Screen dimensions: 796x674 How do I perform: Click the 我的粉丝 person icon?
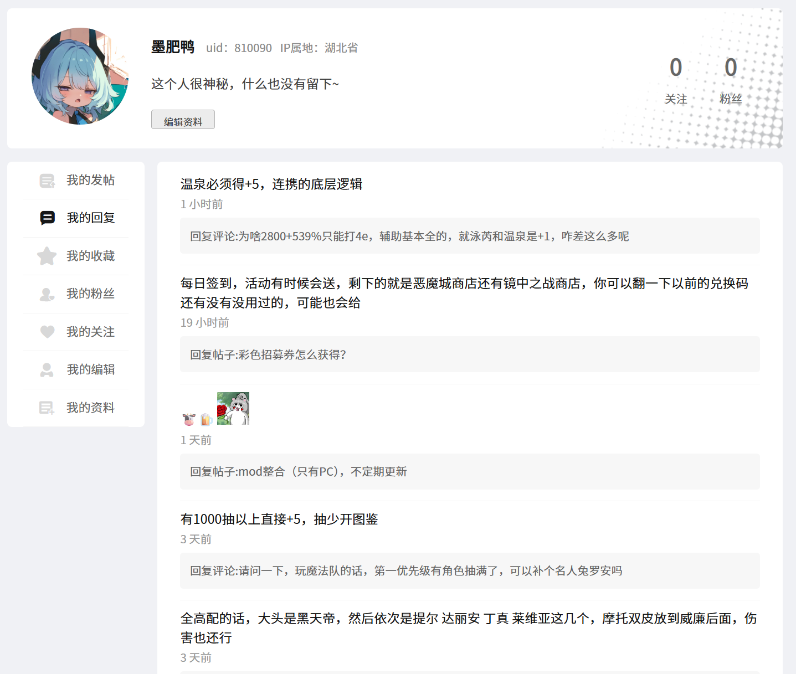click(47, 294)
